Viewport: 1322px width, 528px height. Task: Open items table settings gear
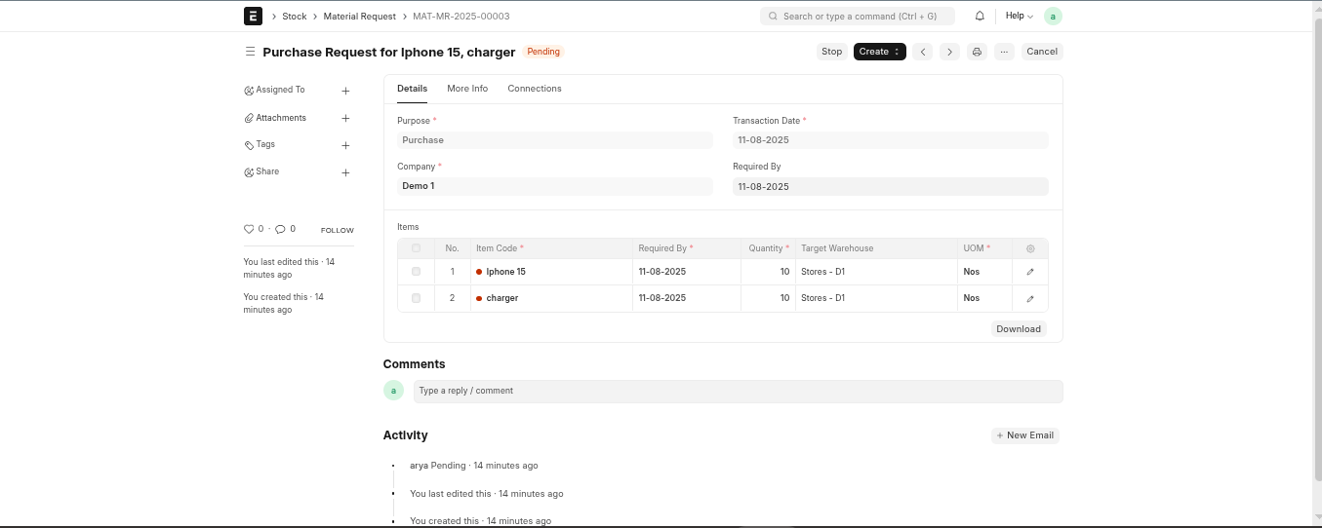[1030, 248]
